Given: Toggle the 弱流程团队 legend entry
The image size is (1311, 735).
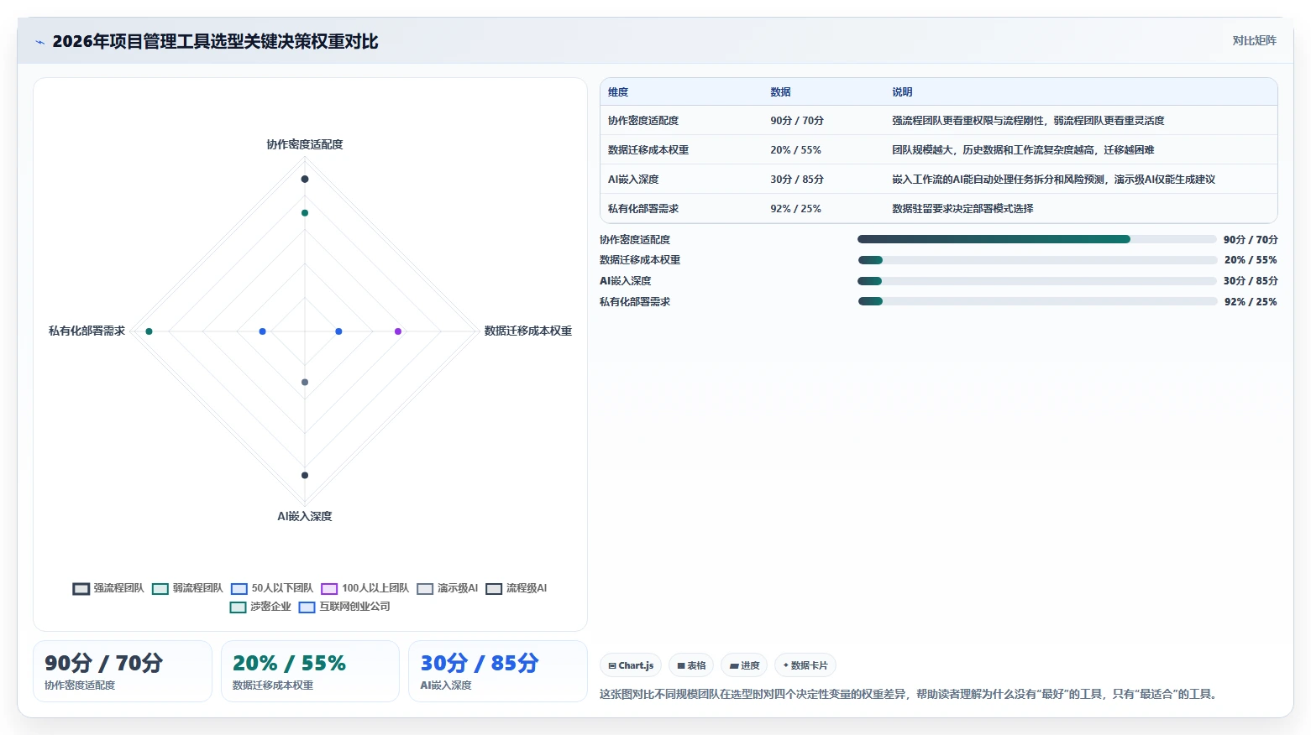Looking at the screenshot, I should 187,588.
